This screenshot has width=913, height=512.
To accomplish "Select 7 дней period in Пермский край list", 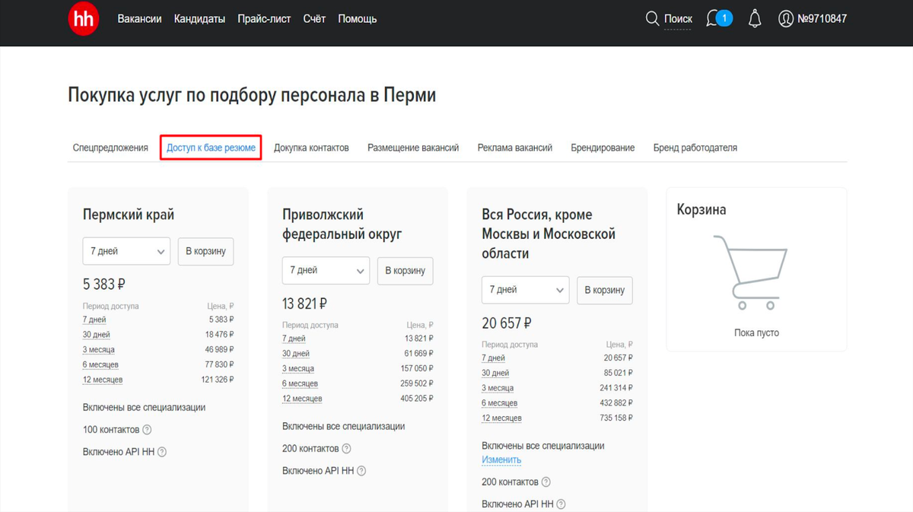I will click(x=94, y=320).
